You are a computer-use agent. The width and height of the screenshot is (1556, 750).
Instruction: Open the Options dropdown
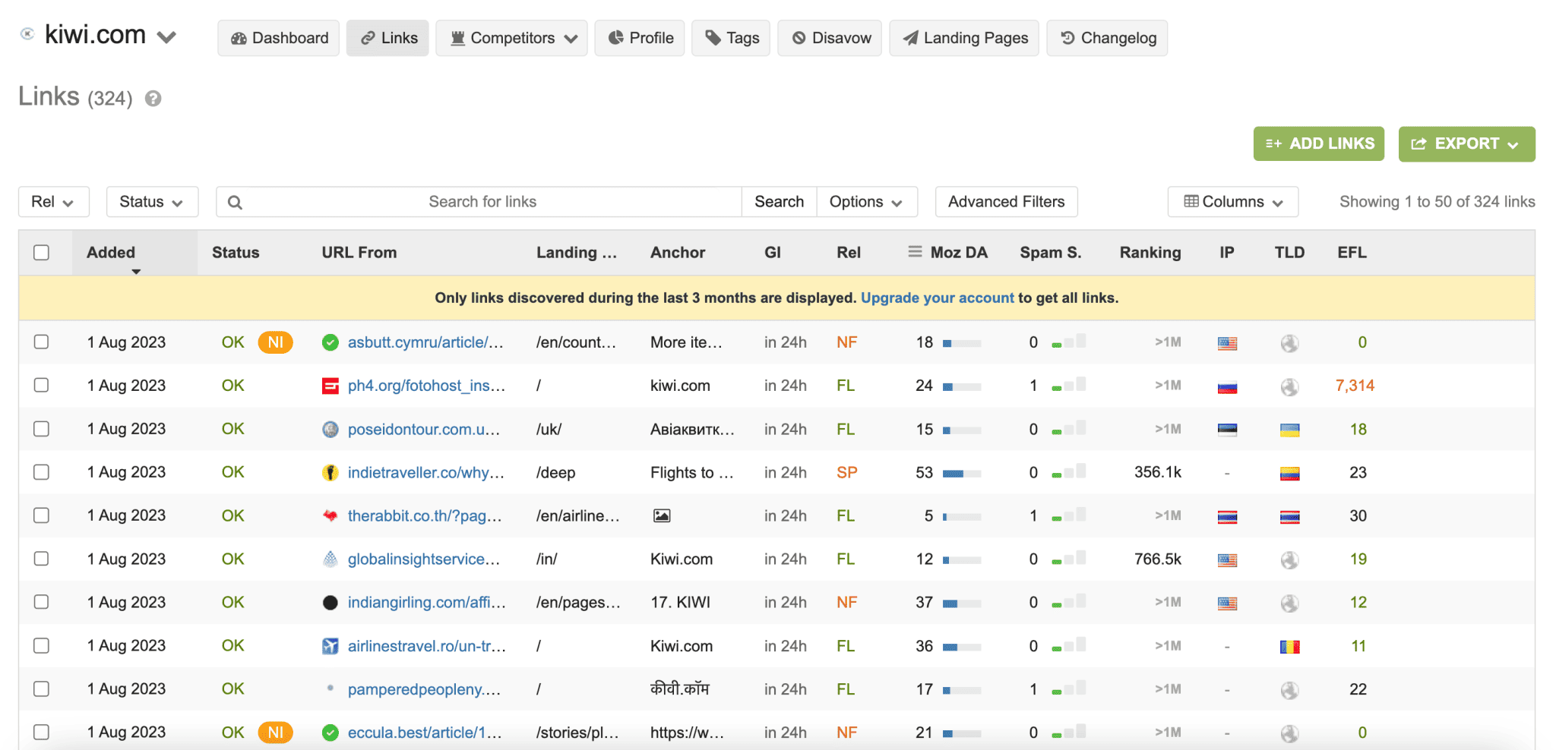point(867,201)
